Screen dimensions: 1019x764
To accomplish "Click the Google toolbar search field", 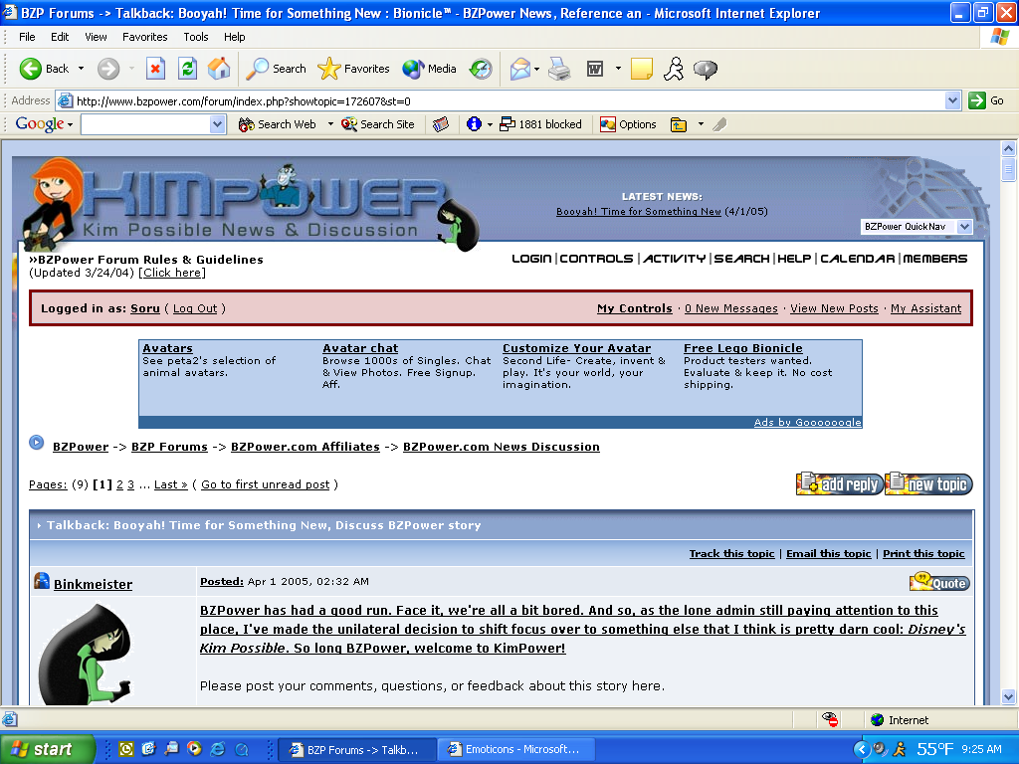I will pos(145,124).
